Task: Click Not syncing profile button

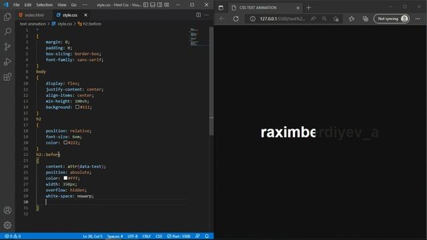Action: pyautogui.click(x=392, y=19)
